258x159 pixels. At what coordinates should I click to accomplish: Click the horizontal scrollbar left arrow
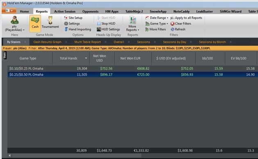tap(10, 155)
